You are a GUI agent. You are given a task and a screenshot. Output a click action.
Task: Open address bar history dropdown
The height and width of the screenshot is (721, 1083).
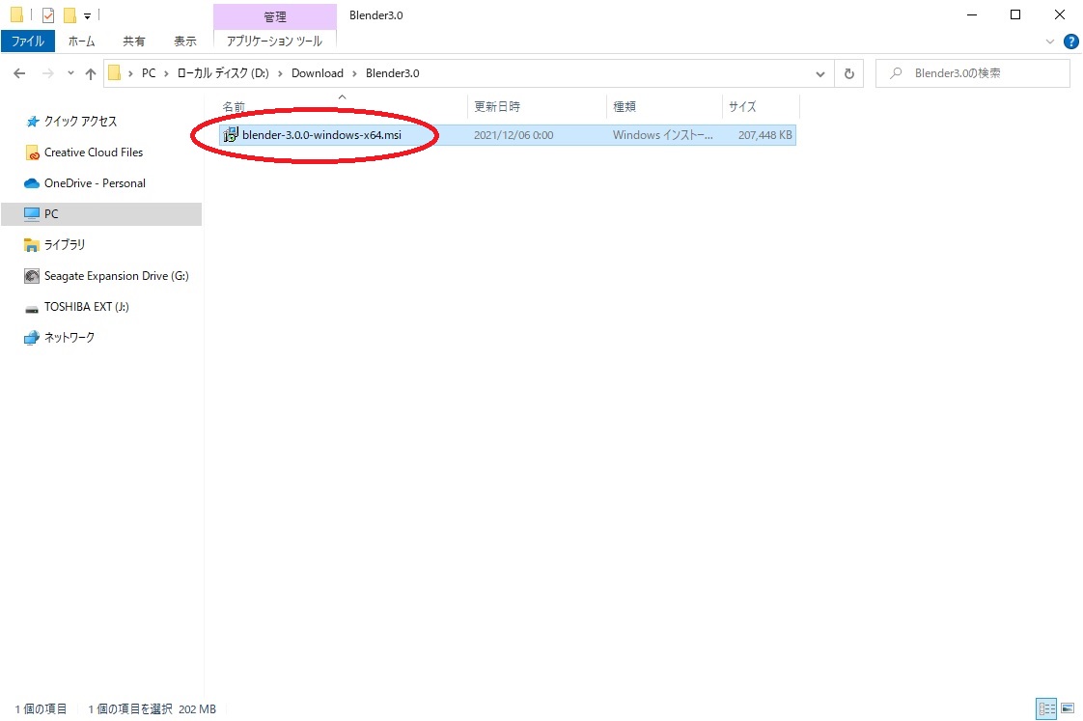point(819,74)
